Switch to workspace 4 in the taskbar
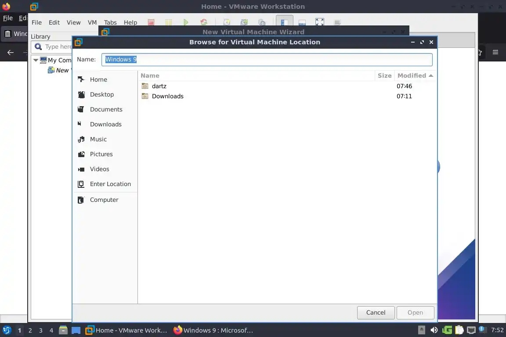This screenshot has width=506, height=337. click(51, 330)
